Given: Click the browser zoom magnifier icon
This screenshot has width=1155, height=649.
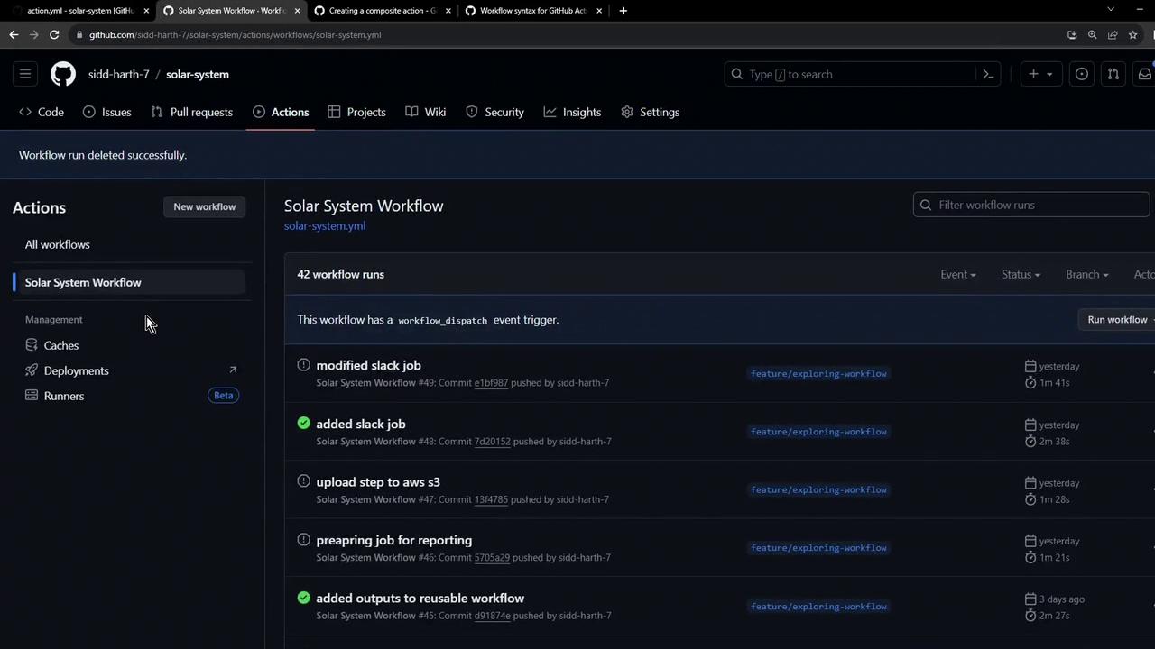Looking at the screenshot, I should tap(1092, 34).
